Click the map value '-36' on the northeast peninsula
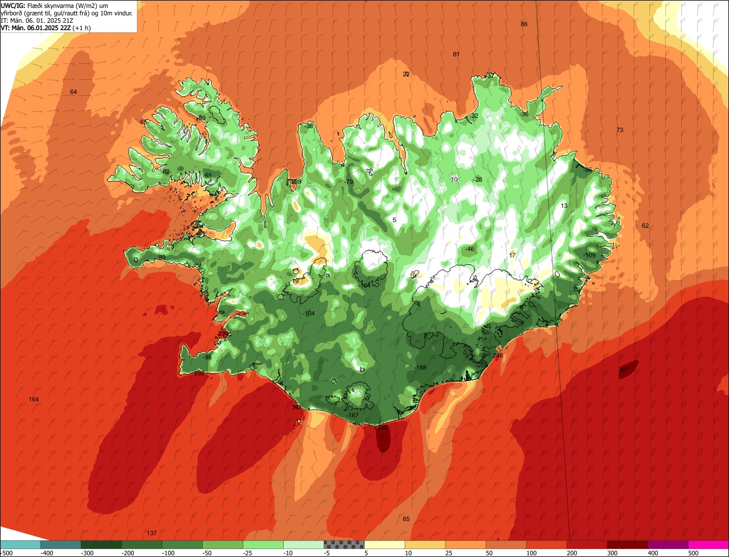This screenshot has height=557, width=729. coord(524,114)
